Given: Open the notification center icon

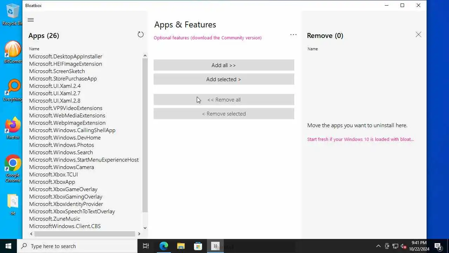Looking at the screenshot, I should [x=438, y=246].
